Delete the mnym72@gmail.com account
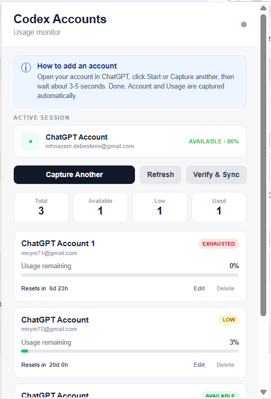Screen dimensions: 271x399 [x=226, y=365]
